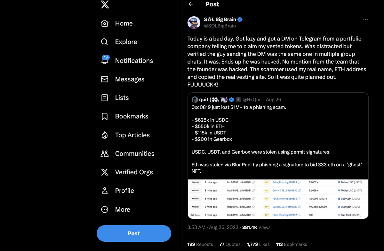The height and width of the screenshot is (251, 384).
Task: Go to Profile using the person icon
Action: 105,190
